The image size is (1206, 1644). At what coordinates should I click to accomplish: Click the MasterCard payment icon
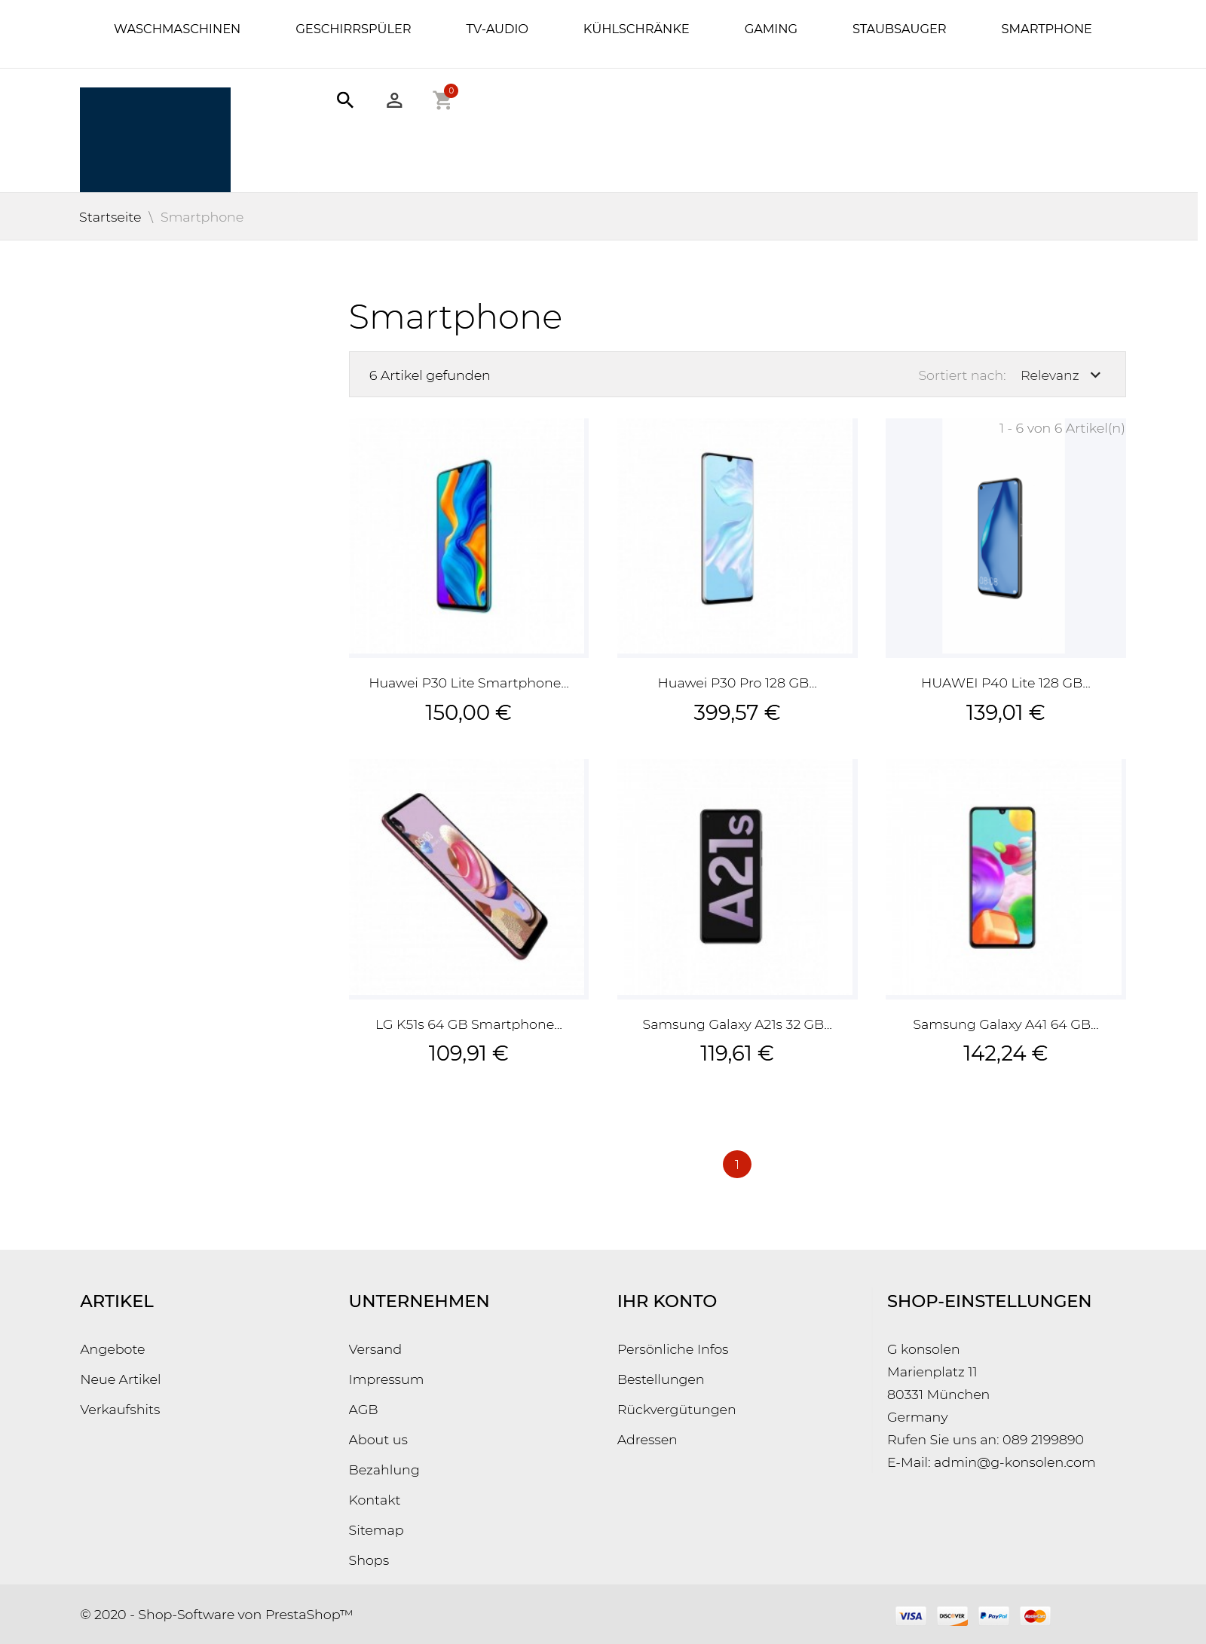click(1035, 1615)
